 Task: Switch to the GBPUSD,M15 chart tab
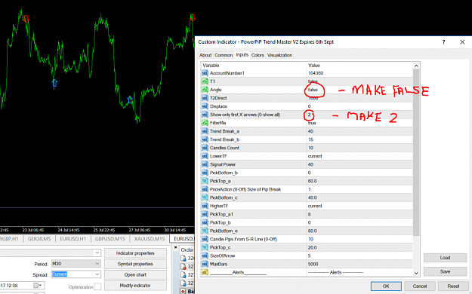(x=110, y=239)
